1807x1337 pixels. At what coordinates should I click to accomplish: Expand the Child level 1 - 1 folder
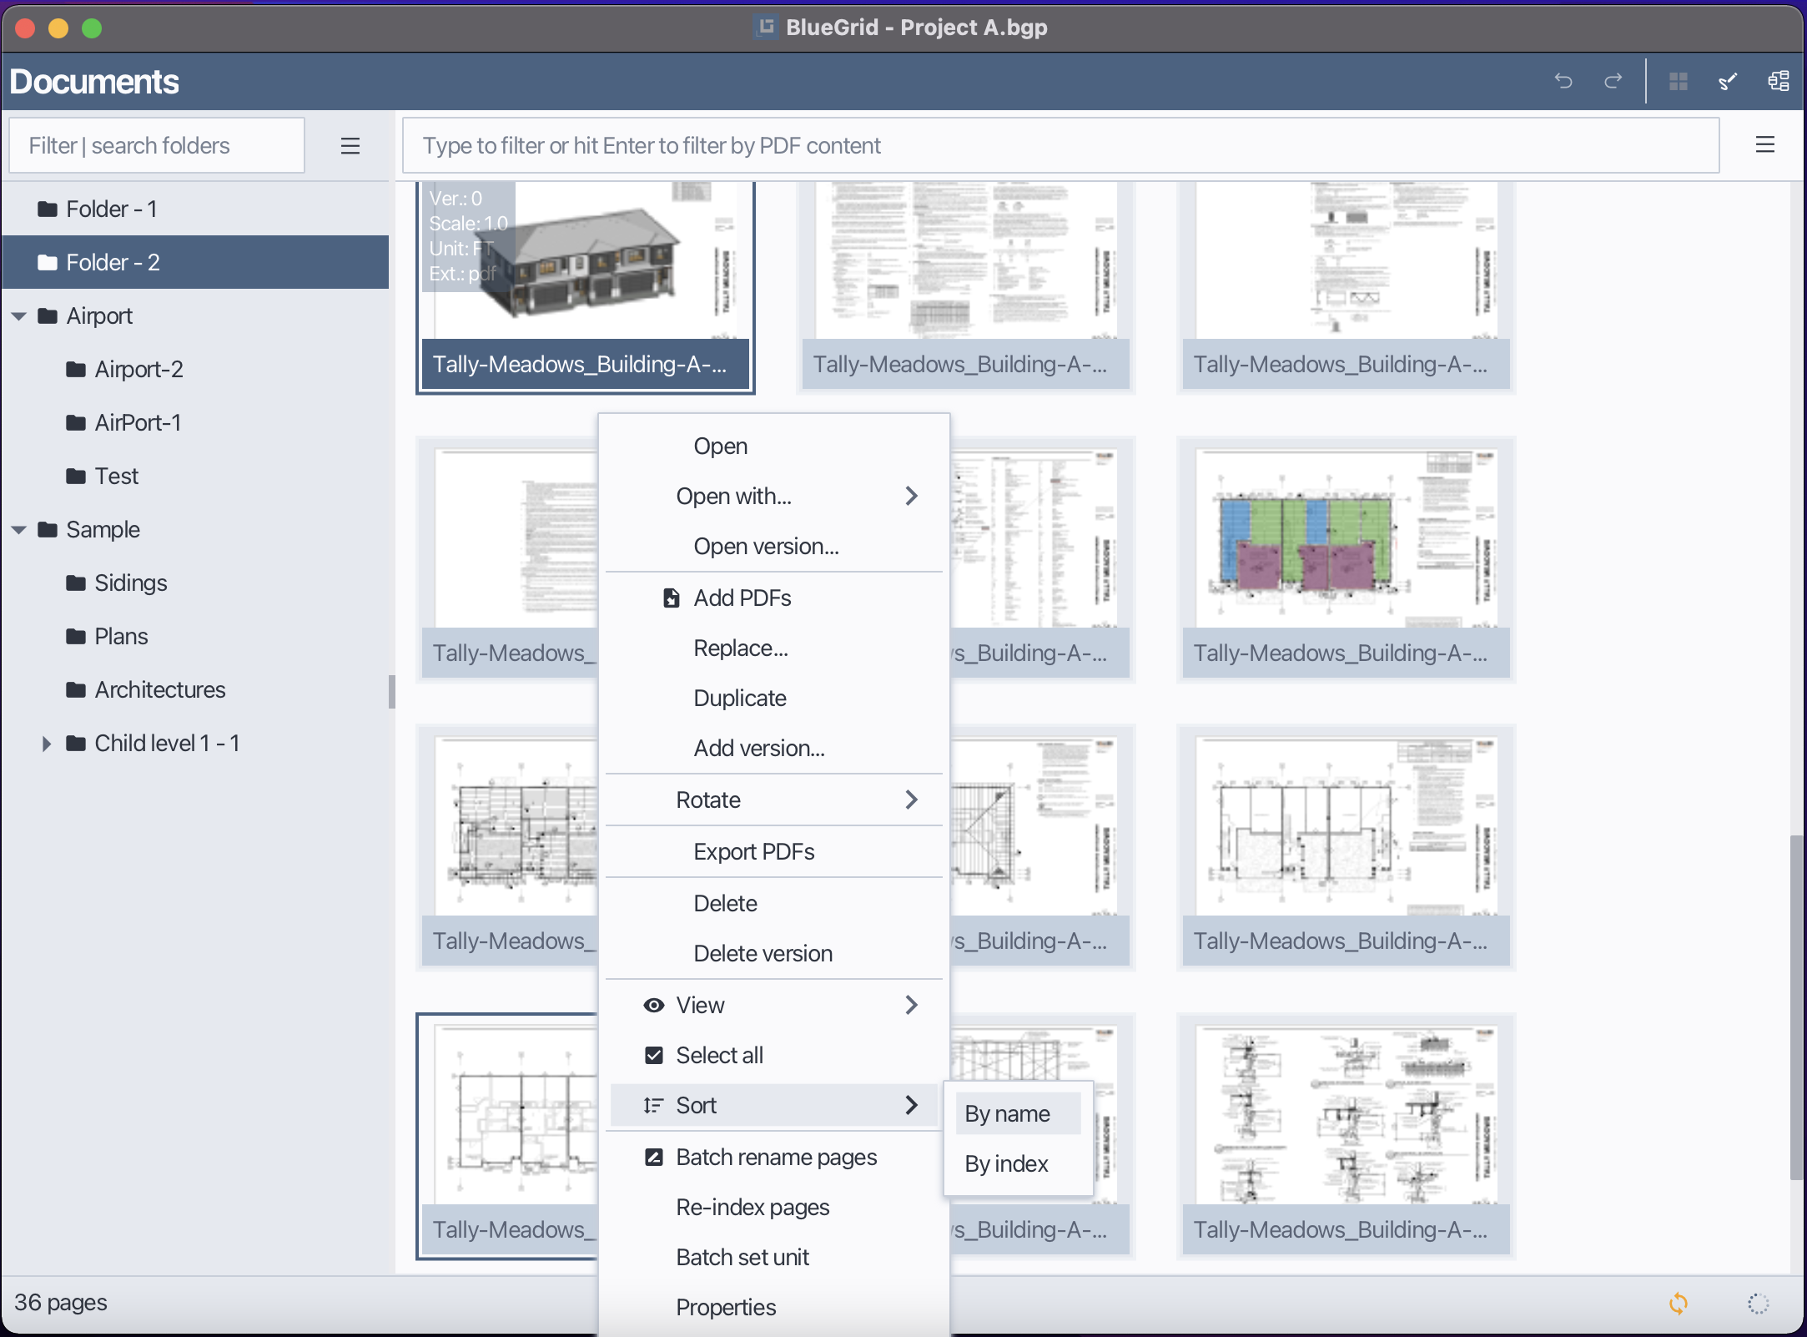click(x=46, y=743)
